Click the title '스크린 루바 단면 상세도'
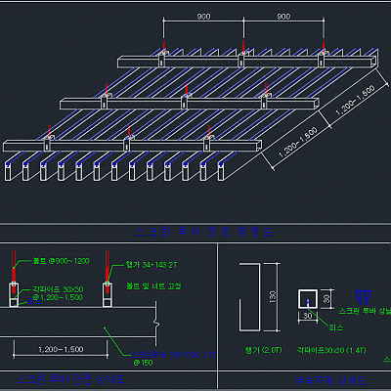The height and width of the screenshot is (391, 391). pyautogui.click(x=70, y=379)
